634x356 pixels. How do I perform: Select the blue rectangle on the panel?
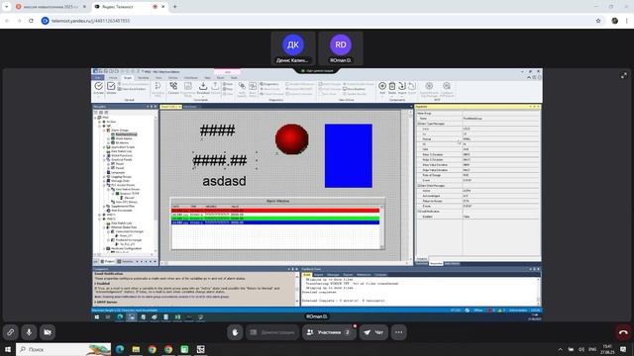[x=348, y=156]
